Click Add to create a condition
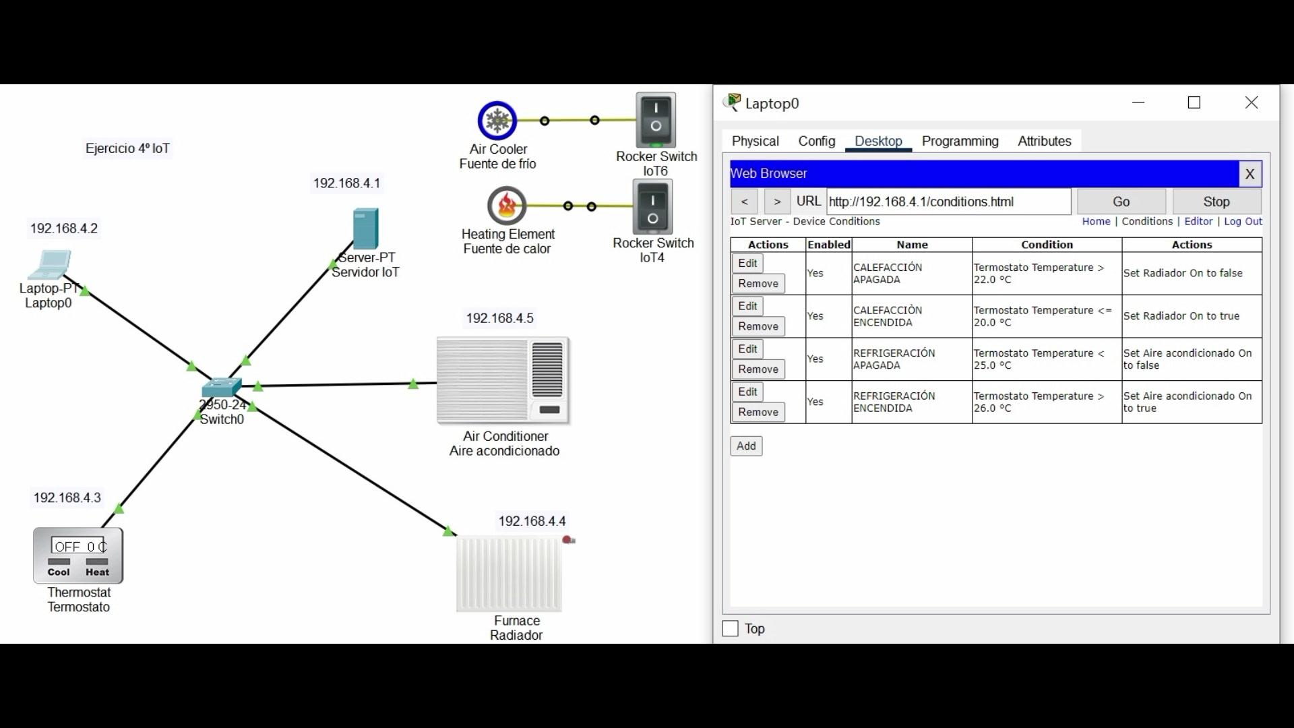Viewport: 1294px width, 728px height. click(x=746, y=446)
